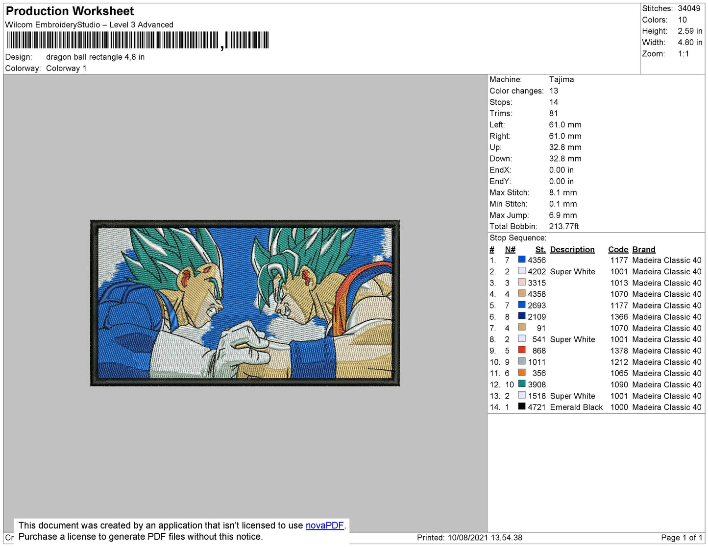Select the black Emerald Black color swatch
The height and width of the screenshot is (547, 708).
coord(522,406)
